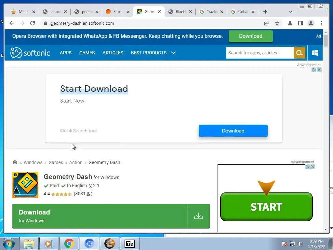333x250 pixels.
Task: Click the Geometry Dash app icon
Action: tap(25, 185)
